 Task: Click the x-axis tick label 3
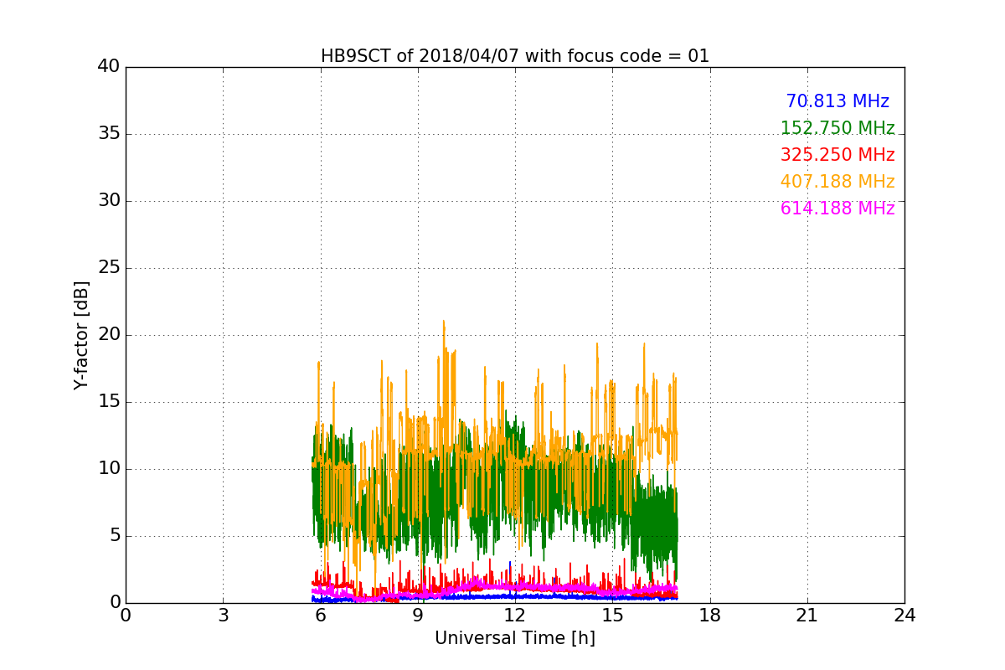tap(223, 616)
